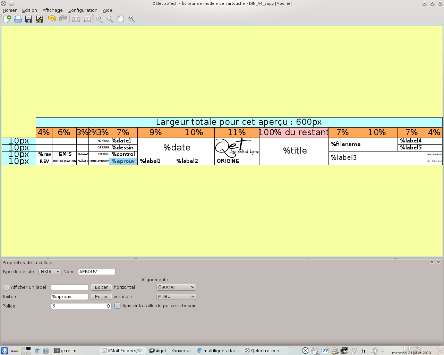This screenshot has height=355, width=444.
Task: Select the large %date cell
Action: pyautogui.click(x=176, y=148)
